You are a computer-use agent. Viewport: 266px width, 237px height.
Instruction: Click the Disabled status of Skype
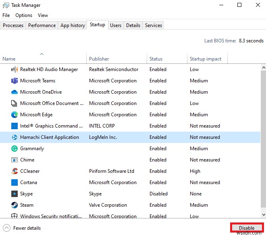point(158,194)
